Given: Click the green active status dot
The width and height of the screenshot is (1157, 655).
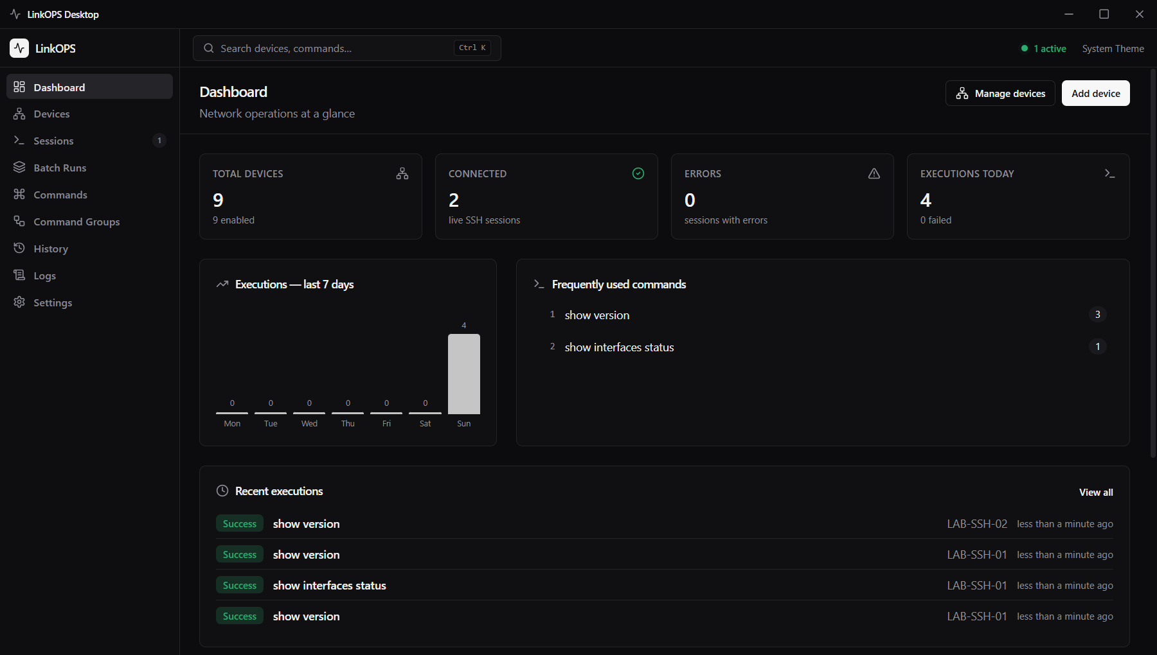Looking at the screenshot, I should (1025, 48).
